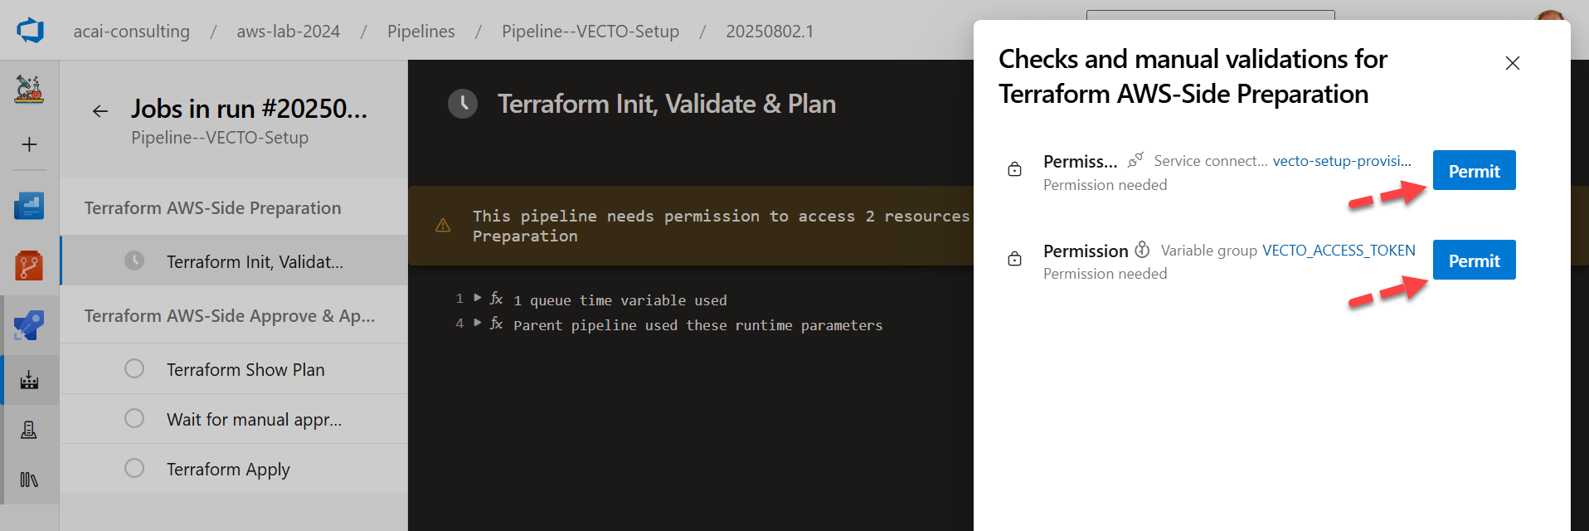Screen dimensions: 1589x531
Task: Open Repos icon in sidebar
Action: pos(29,265)
